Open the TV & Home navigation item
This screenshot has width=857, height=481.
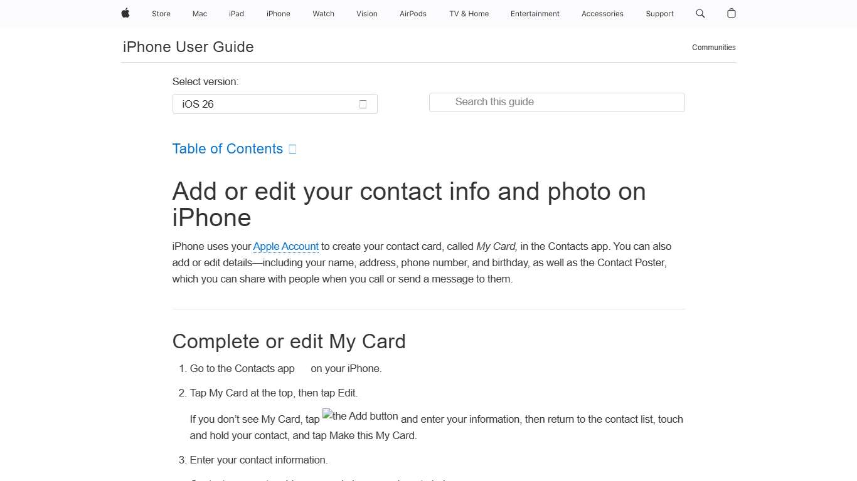tap(468, 13)
